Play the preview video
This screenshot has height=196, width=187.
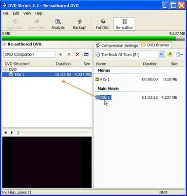(x=12, y=132)
